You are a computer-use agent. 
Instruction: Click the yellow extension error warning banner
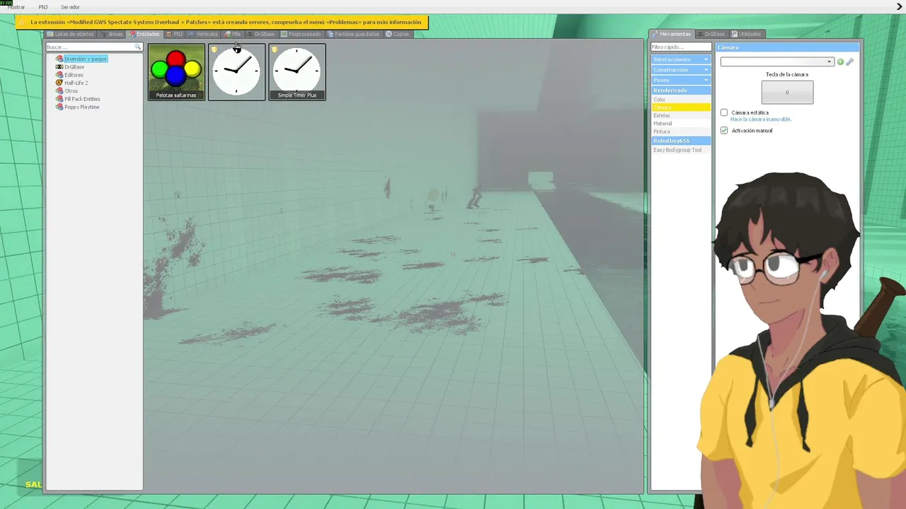point(222,22)
